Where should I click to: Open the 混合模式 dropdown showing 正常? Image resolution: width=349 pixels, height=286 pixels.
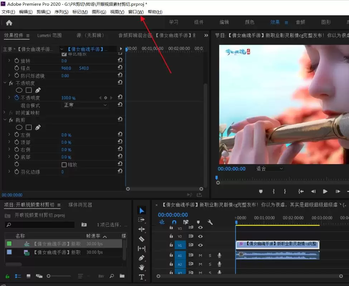[85, 105]
